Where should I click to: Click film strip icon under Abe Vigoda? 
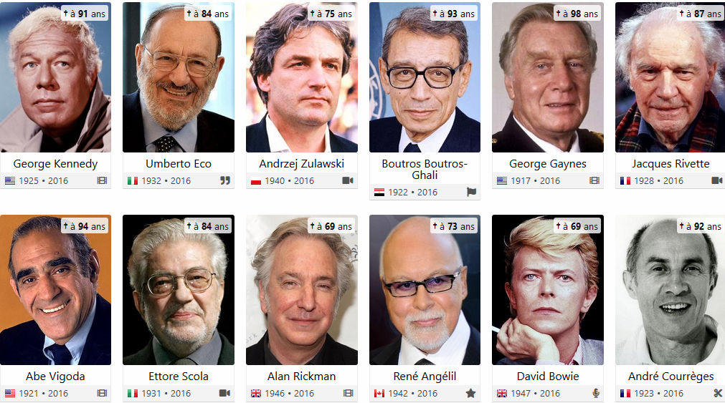102,393
